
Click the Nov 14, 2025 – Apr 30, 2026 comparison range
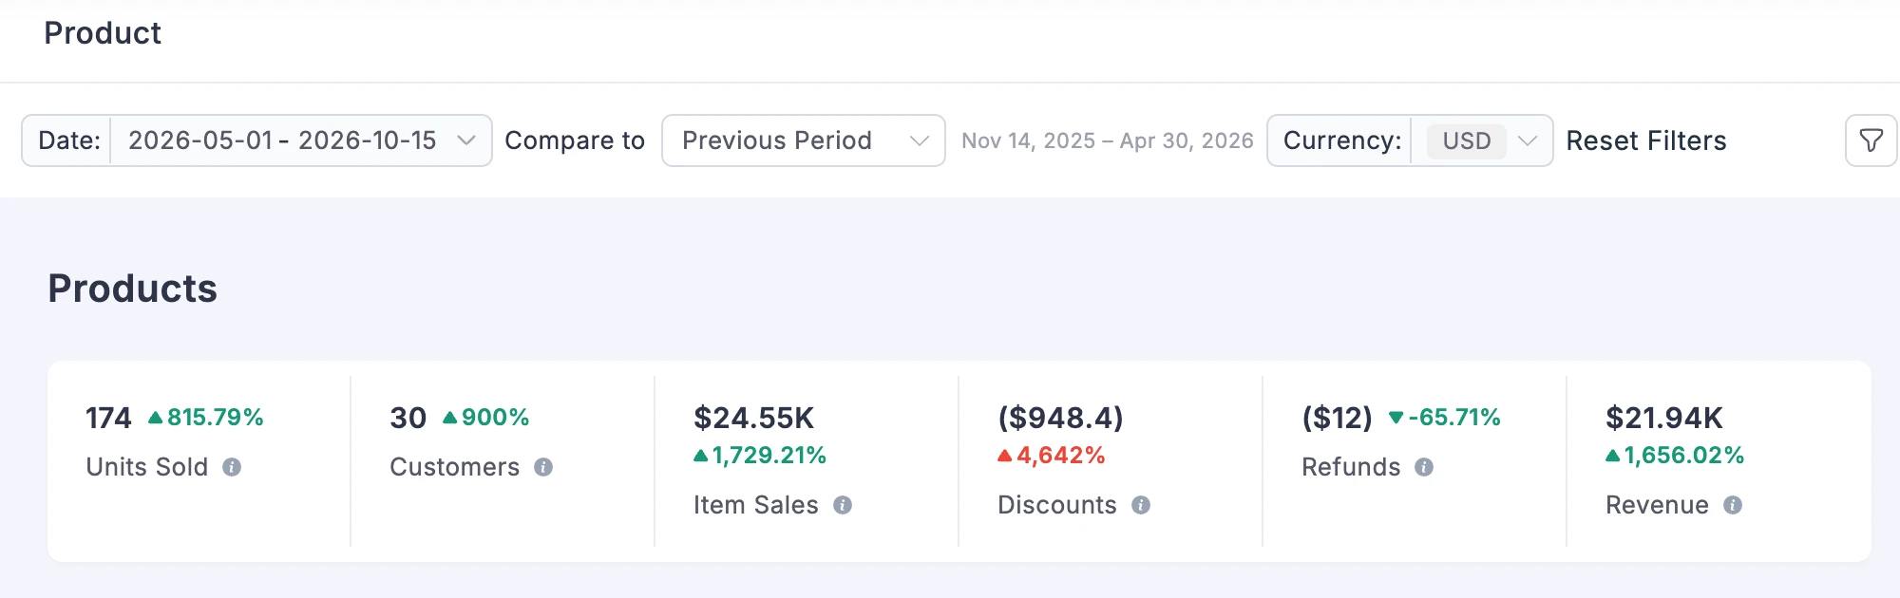tap(1108, 140)
